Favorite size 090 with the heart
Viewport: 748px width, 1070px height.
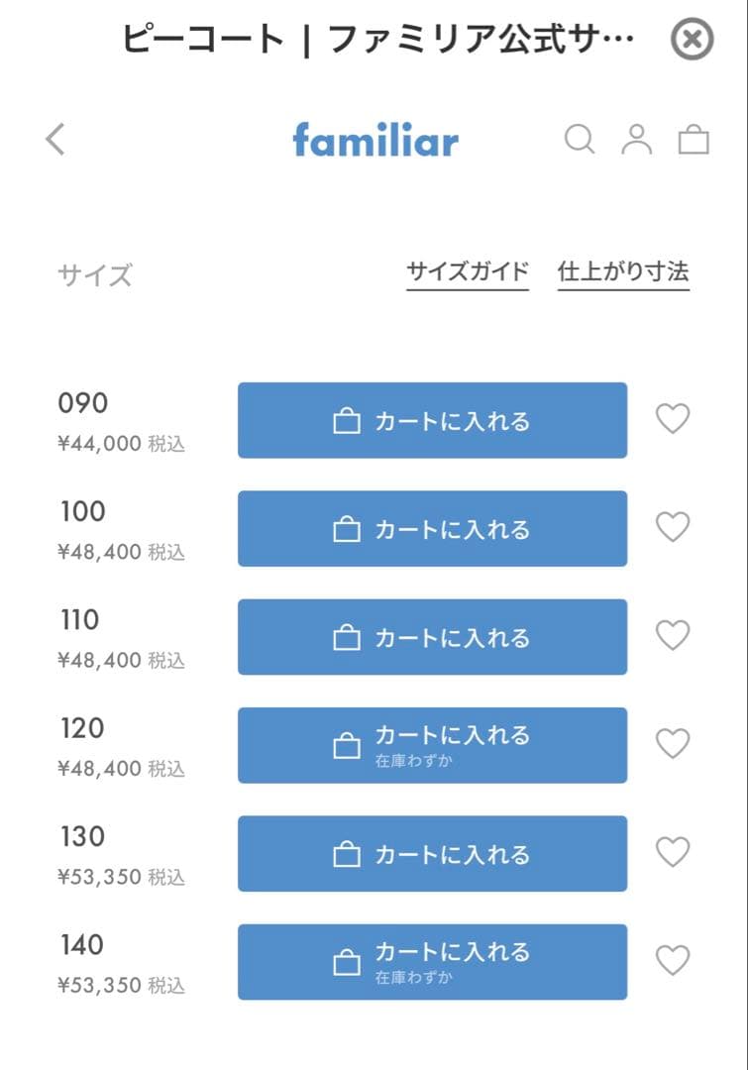pyautogui.click(x=673, y=419)
